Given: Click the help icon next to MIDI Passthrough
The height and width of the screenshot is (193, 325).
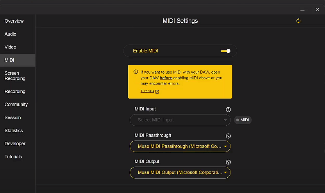Looking at the screenshot, I should click(x=228, y=136).
